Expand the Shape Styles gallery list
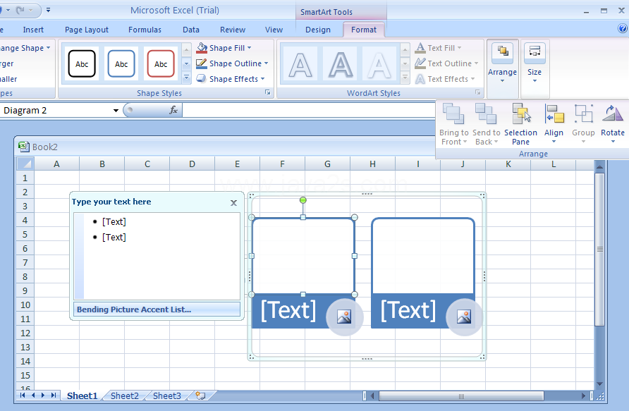629x411 pixels. click(186, 77)
